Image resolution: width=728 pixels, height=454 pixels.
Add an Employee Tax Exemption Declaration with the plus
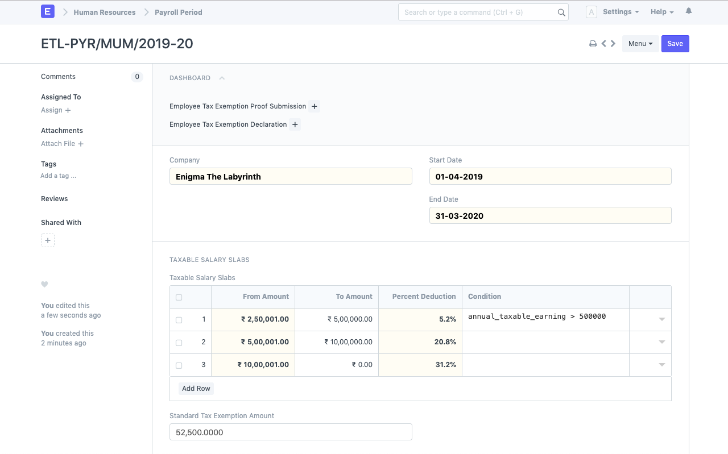click(x=295, y=124)
